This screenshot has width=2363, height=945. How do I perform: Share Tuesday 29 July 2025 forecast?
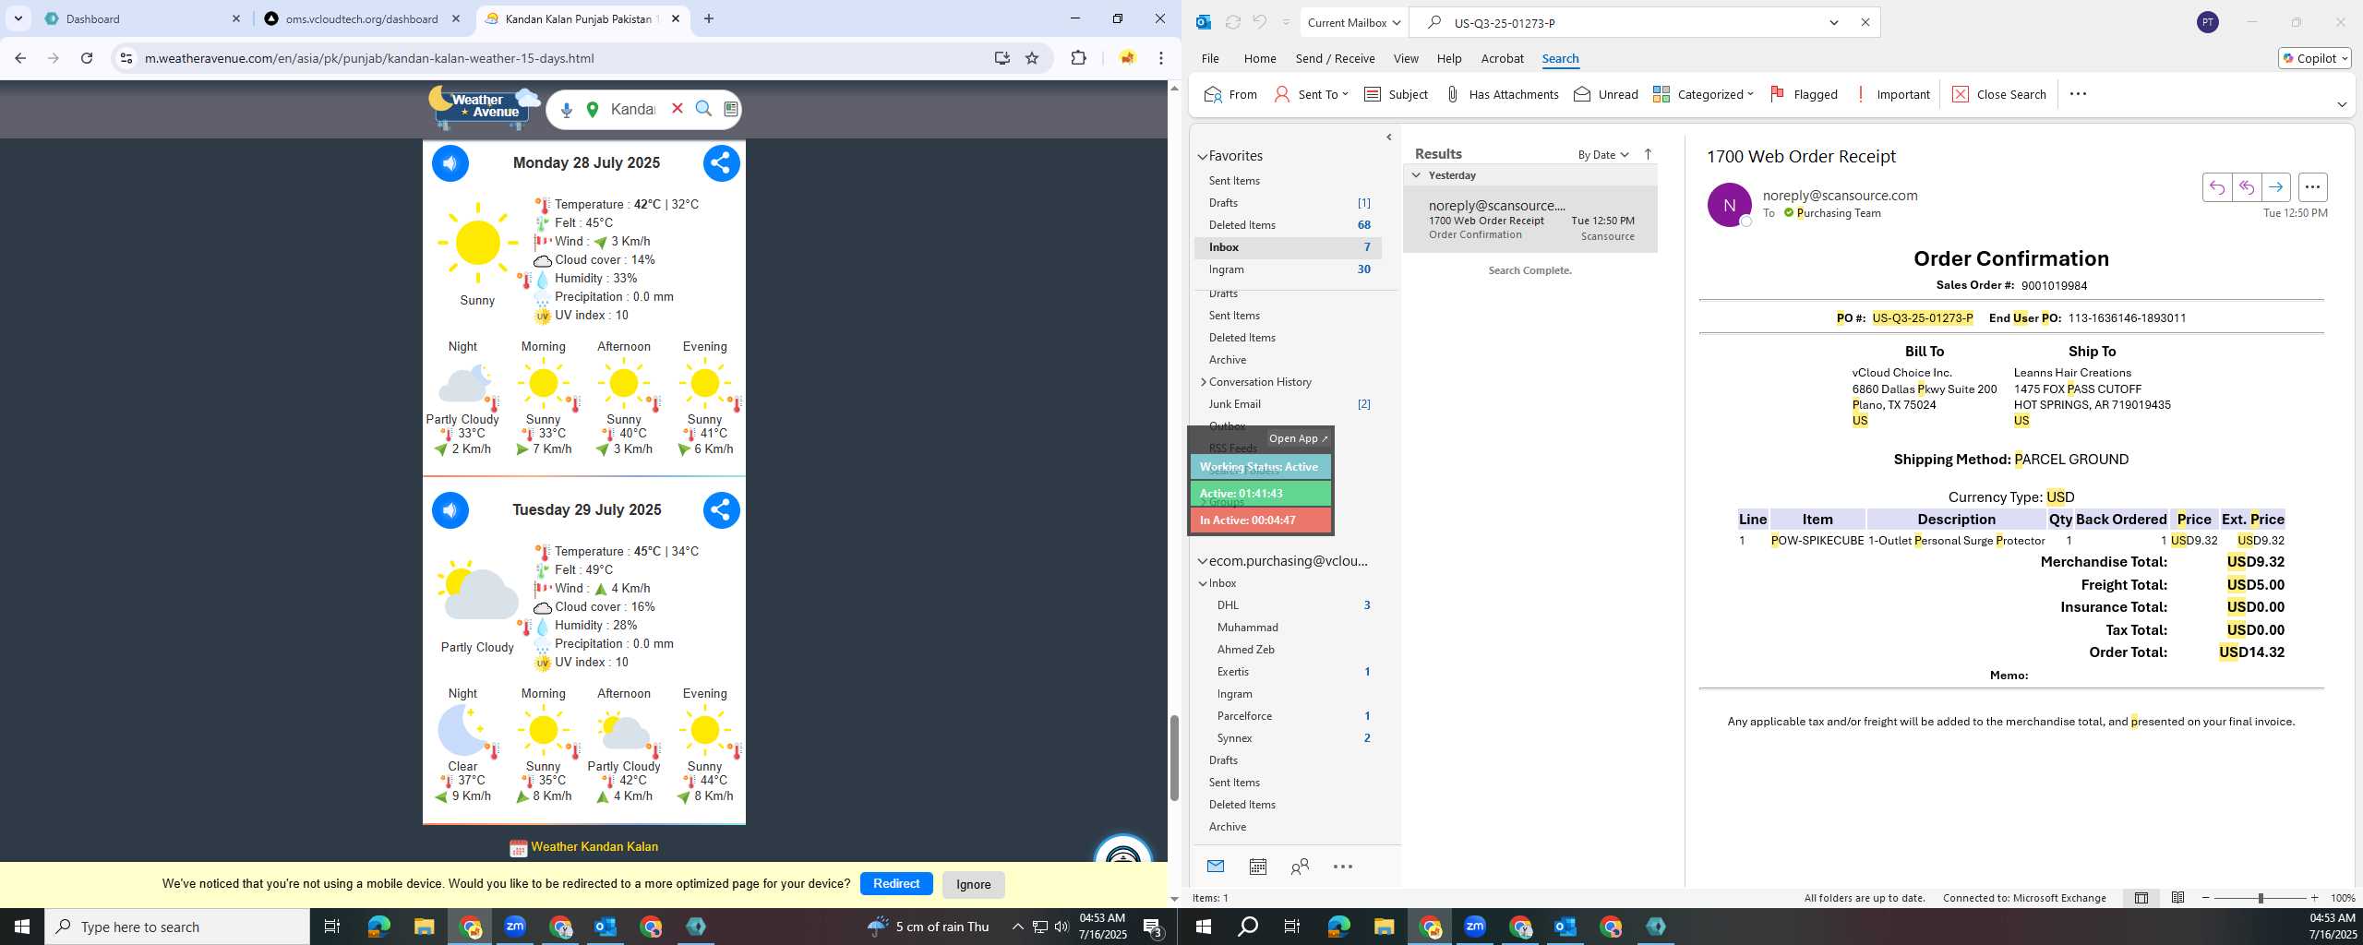721,510
